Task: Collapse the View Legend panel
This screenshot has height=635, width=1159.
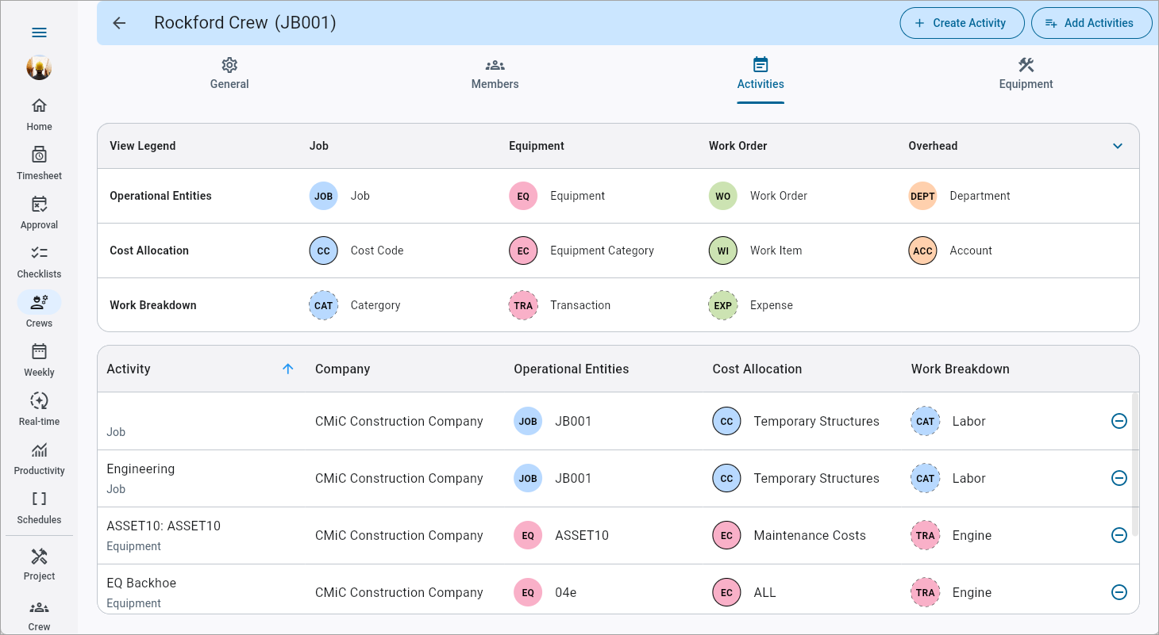Action: [x=1118, y=146]
